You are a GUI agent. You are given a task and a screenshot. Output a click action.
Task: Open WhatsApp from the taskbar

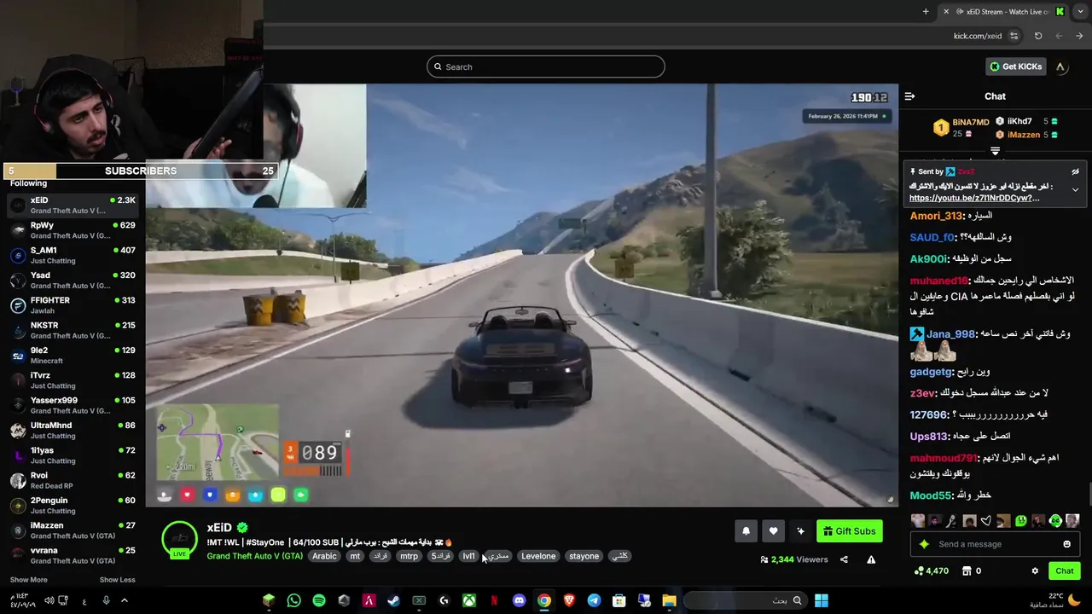pyautogui.click(x=293, y=600)
